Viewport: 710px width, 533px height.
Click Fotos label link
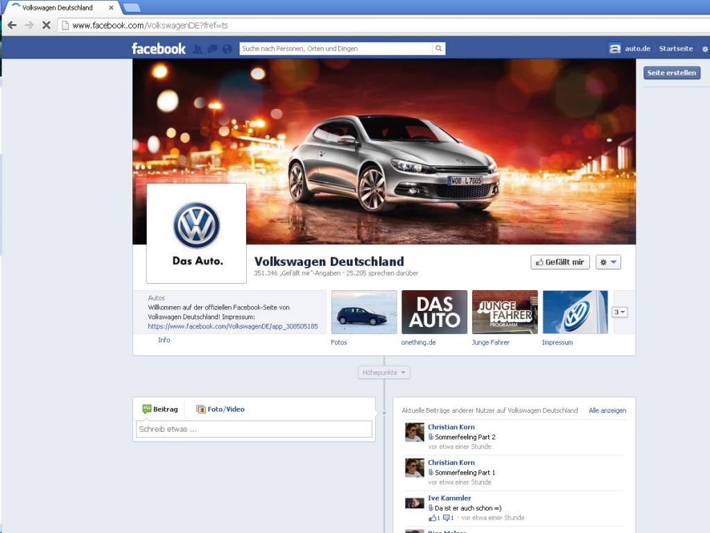338,343
